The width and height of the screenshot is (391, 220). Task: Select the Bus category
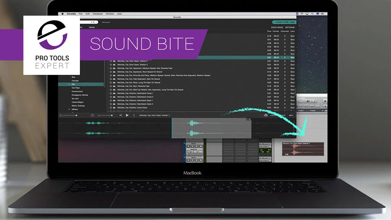[x=73, y=77]
